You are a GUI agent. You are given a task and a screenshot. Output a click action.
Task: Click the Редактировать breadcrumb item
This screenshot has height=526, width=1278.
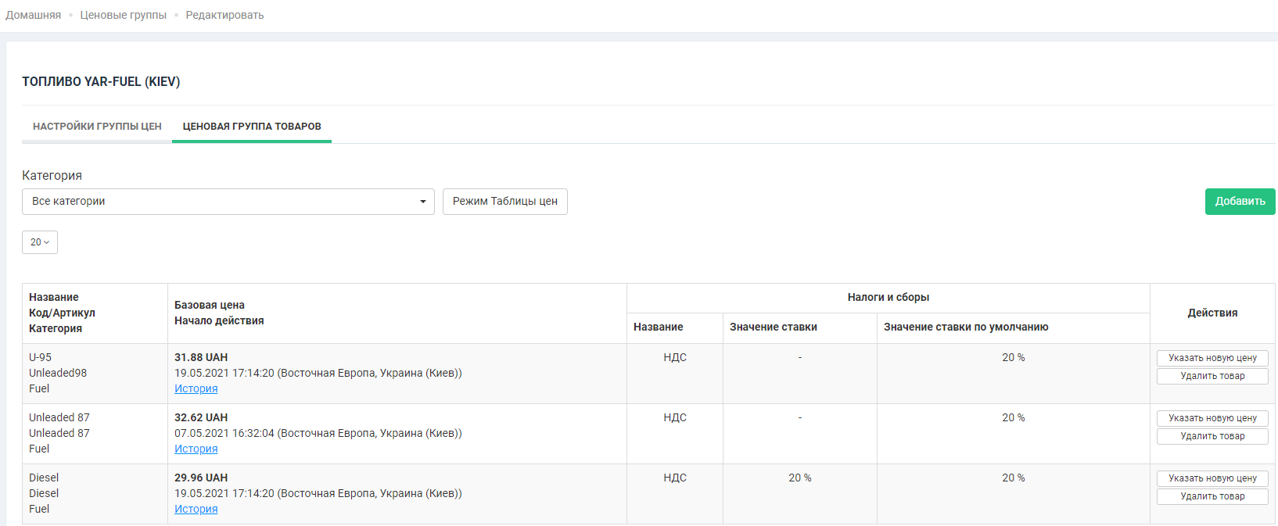click(x=224, y=15)
